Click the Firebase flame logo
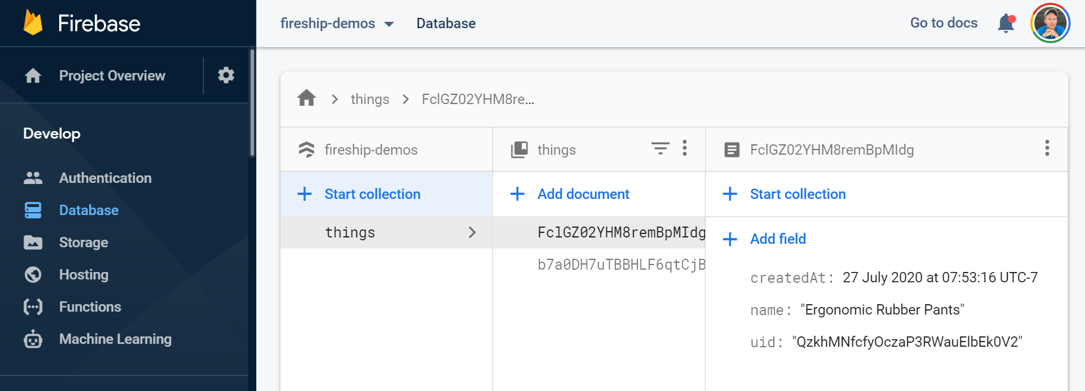Screen dimensions: 1085x391 tap(33, 24)
